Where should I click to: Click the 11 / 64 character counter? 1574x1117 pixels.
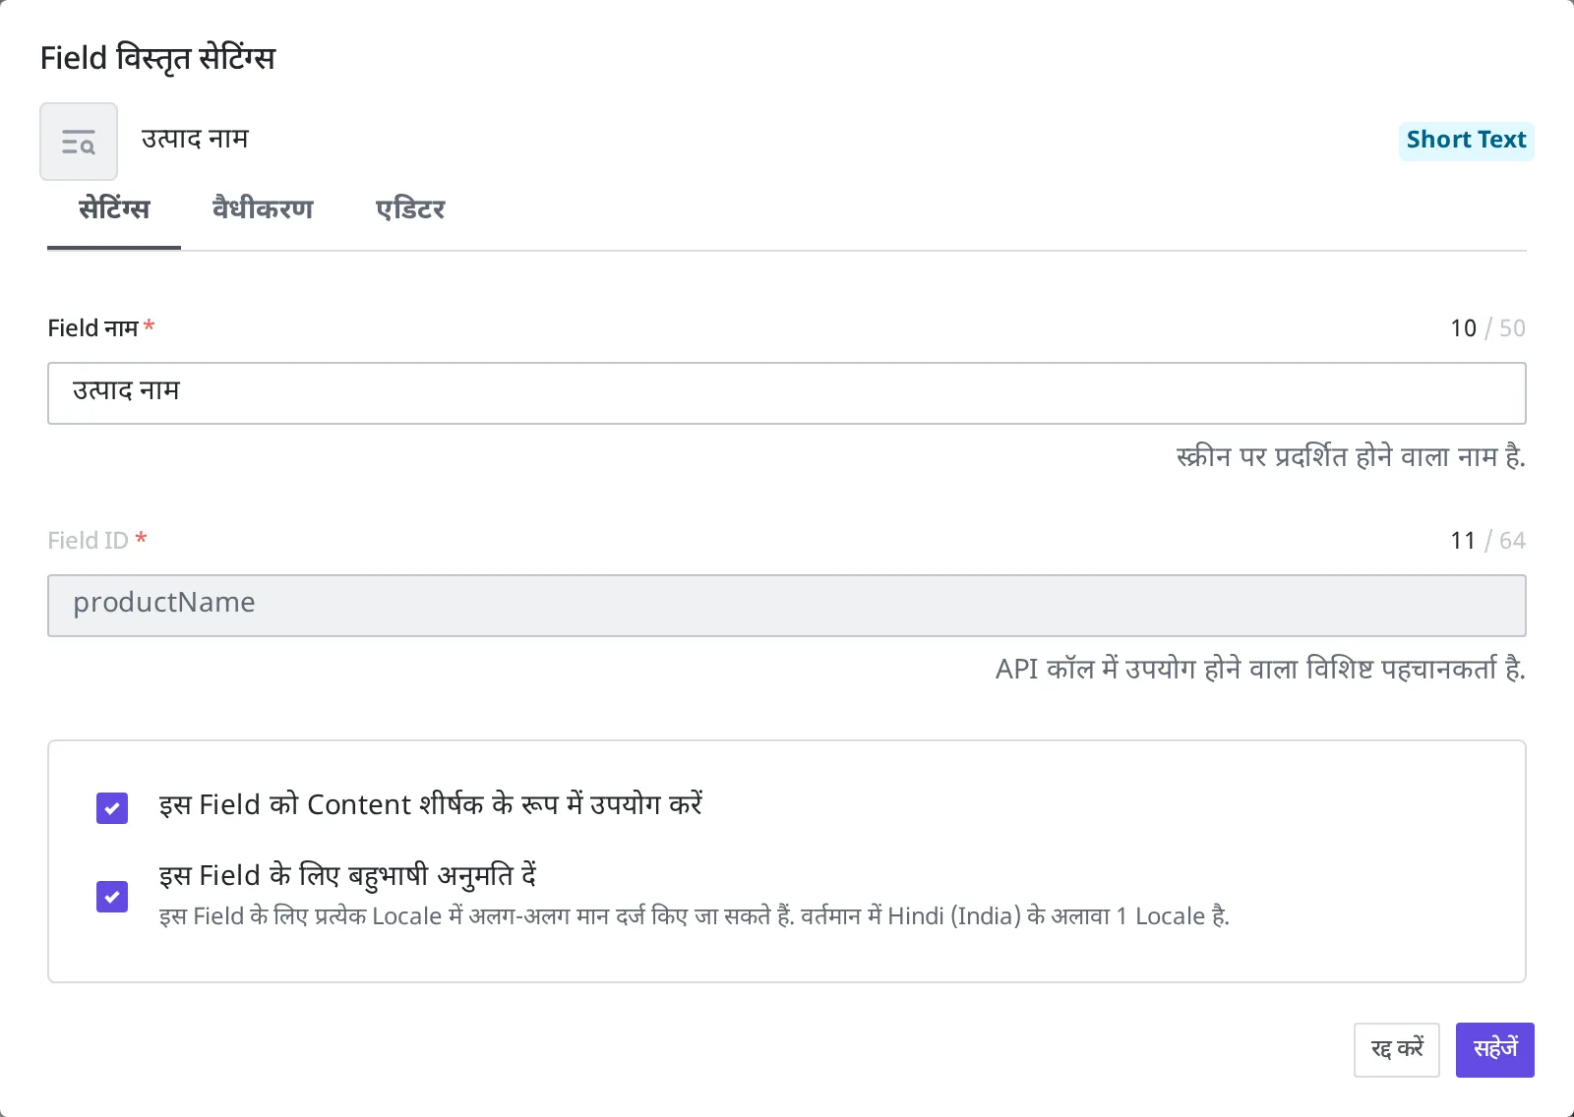[x=1487, y=541]
